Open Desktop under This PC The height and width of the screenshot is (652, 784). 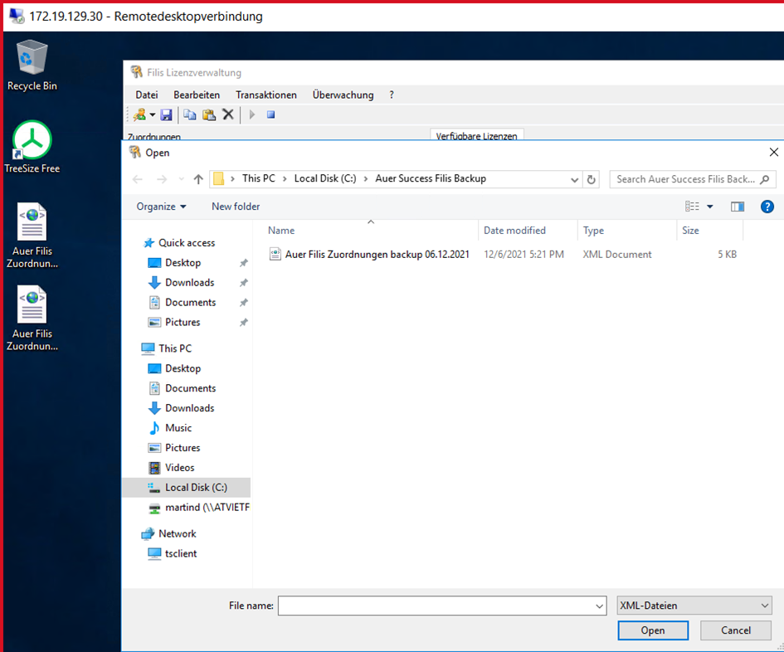pyautogui.click(x=183, y=368)
